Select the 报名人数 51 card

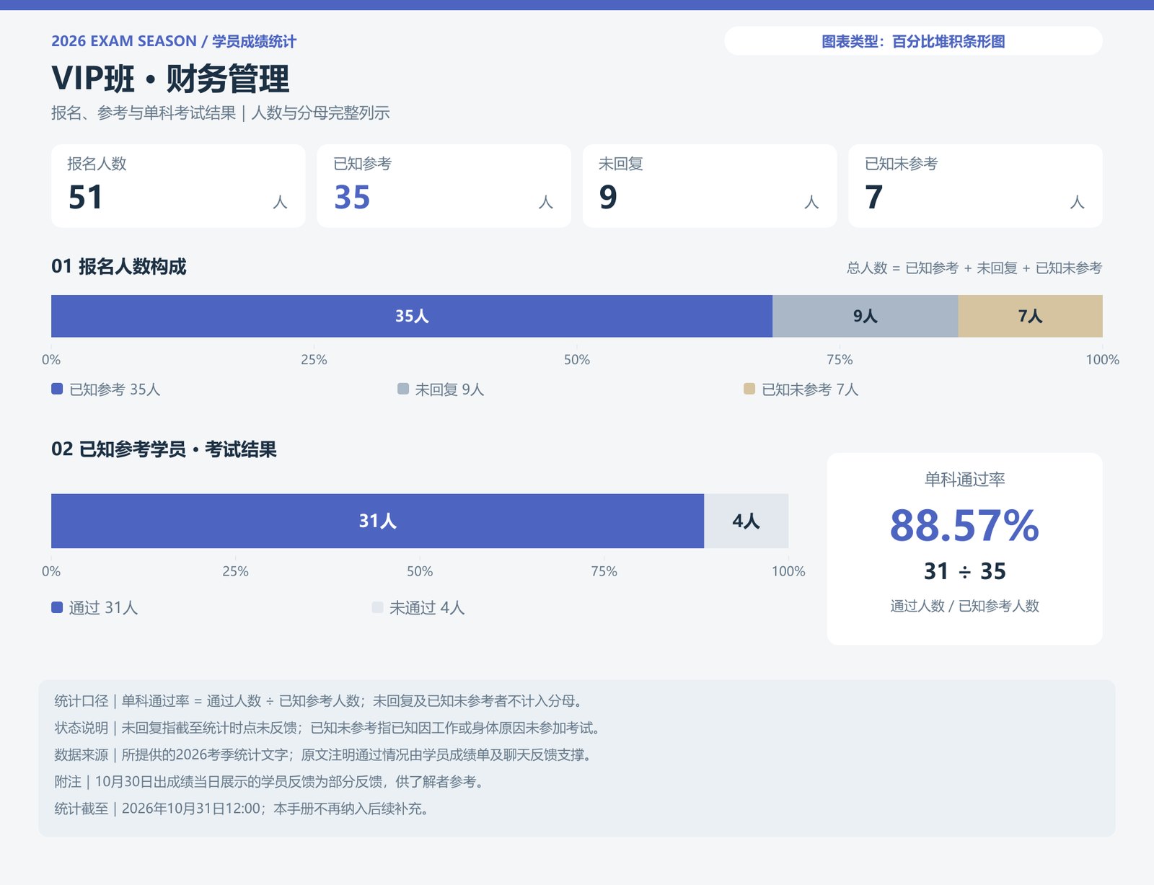178,186
